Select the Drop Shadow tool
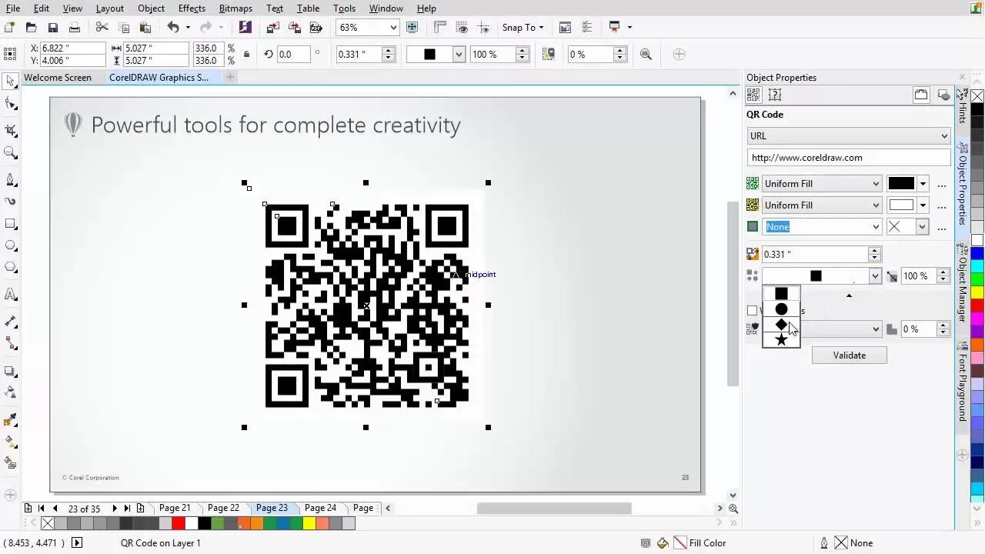 11,370
